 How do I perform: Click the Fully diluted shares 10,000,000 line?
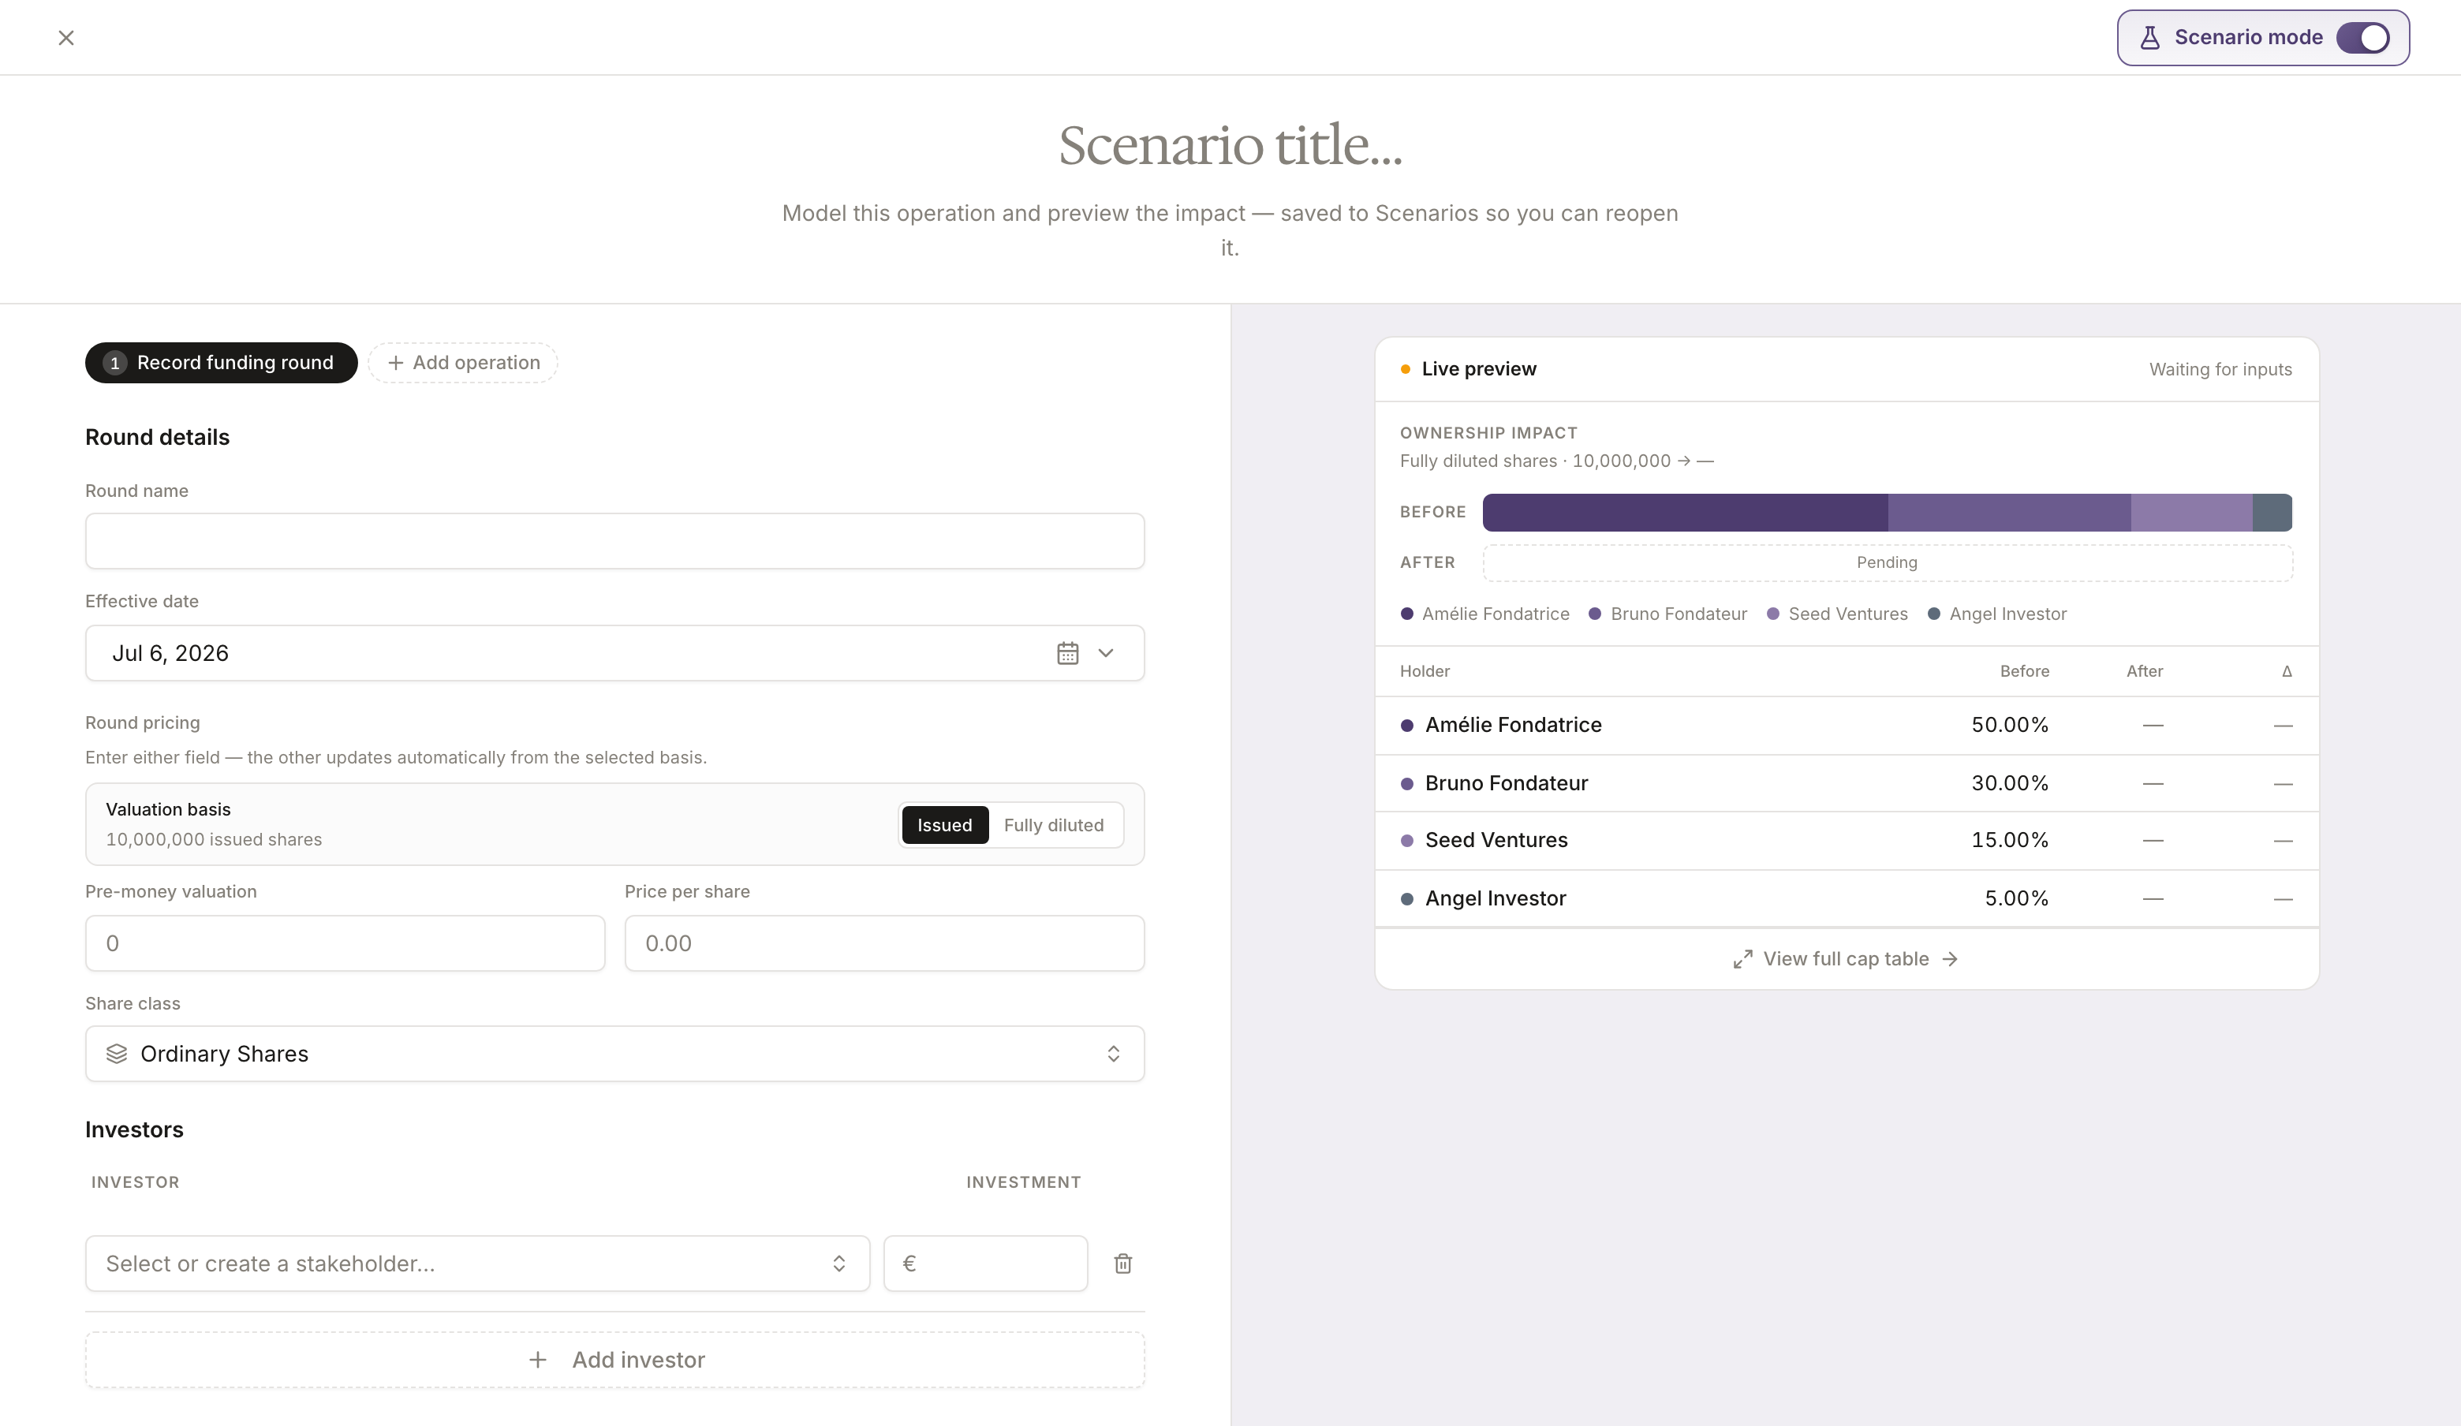coord(1555,461)
